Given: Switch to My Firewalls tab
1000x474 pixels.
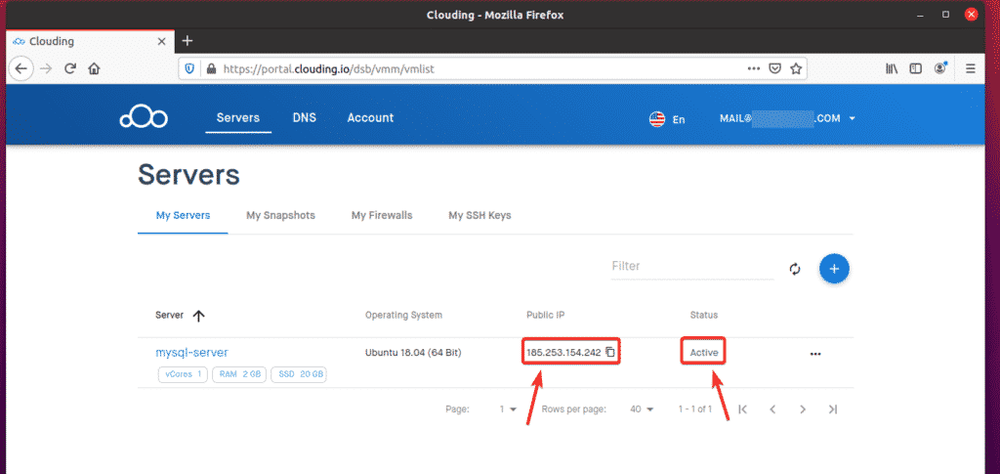Looking at the screenshot, I should 382,216.
